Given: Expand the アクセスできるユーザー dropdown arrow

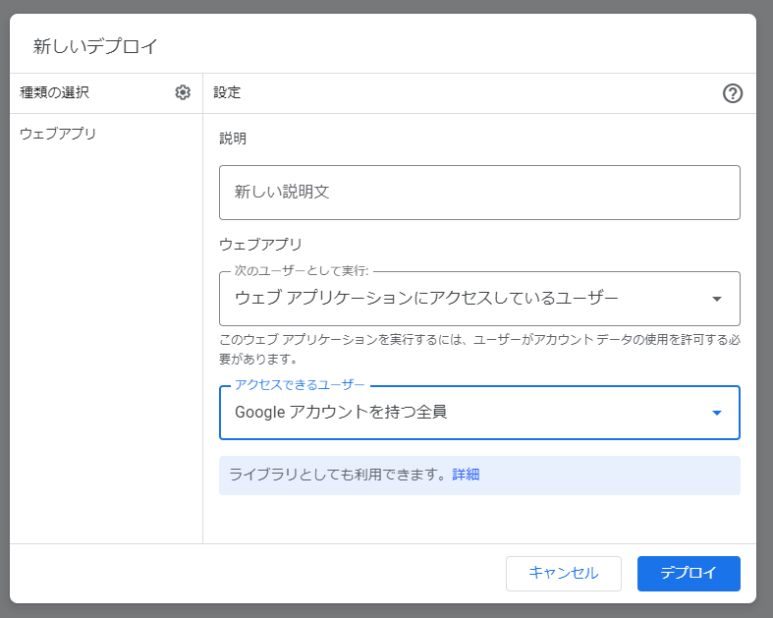Looking at the screenshot, I should pos(717,413).
